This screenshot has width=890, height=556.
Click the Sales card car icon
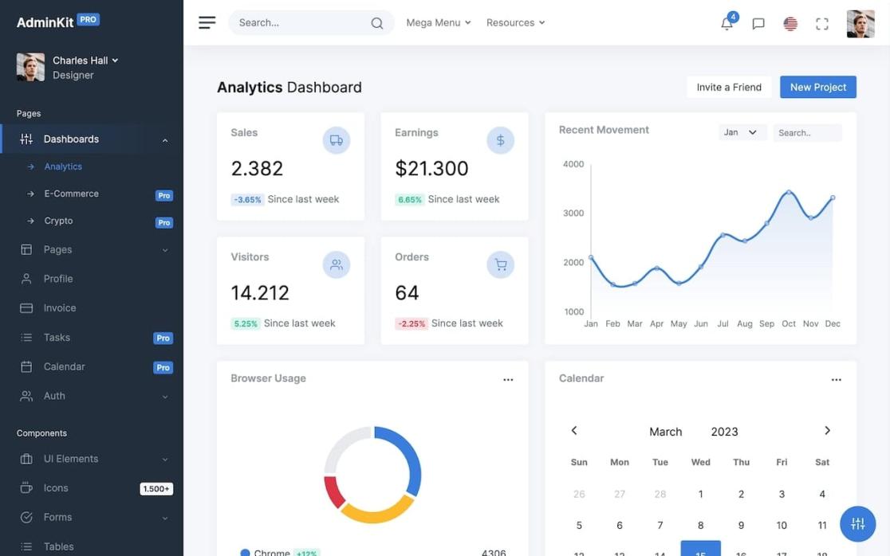point(336,139)
